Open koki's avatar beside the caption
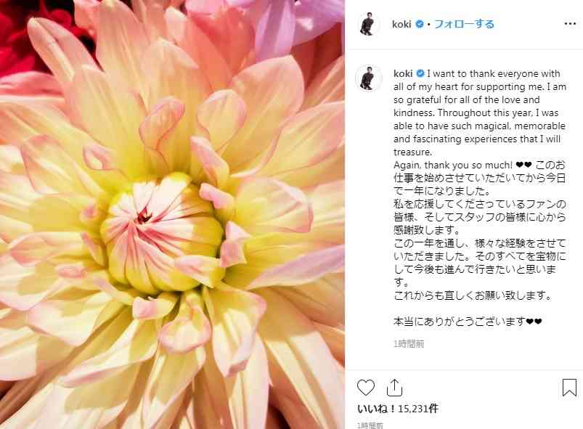This screenshot has height=429, width=583. pyautogui.click(x=368, y=78)
